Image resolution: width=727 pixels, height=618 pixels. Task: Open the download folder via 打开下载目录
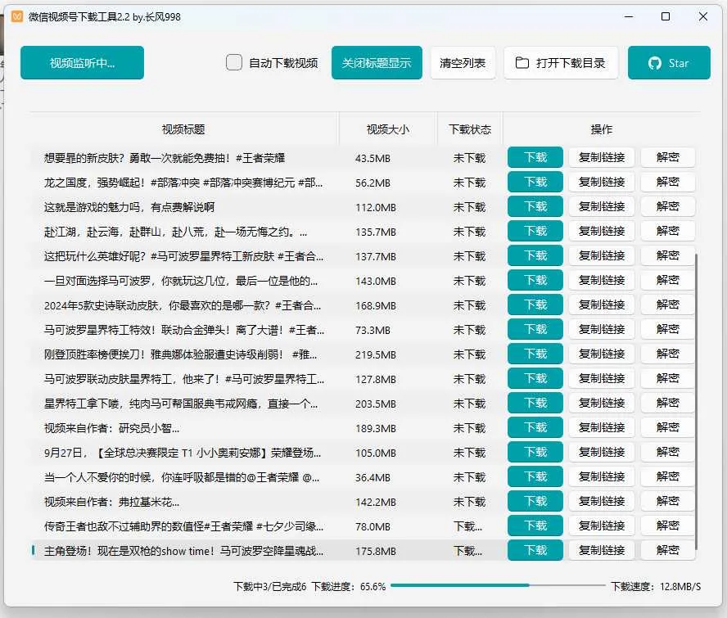coord(561,62)
